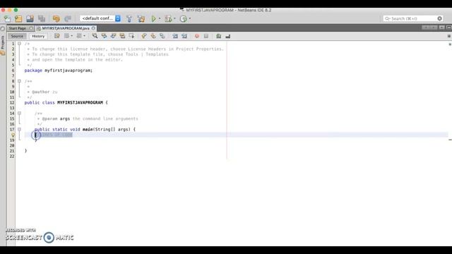Collapse the author Javadoc fold at line 8

pos(19,81)
